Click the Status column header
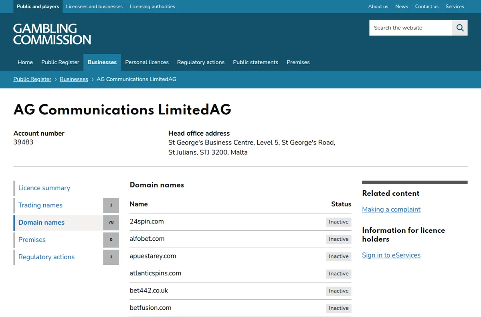Viewport: 481px width, 317px height. (341, 204)
